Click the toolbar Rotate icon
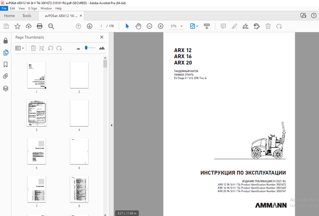 (x=279, y=26)
